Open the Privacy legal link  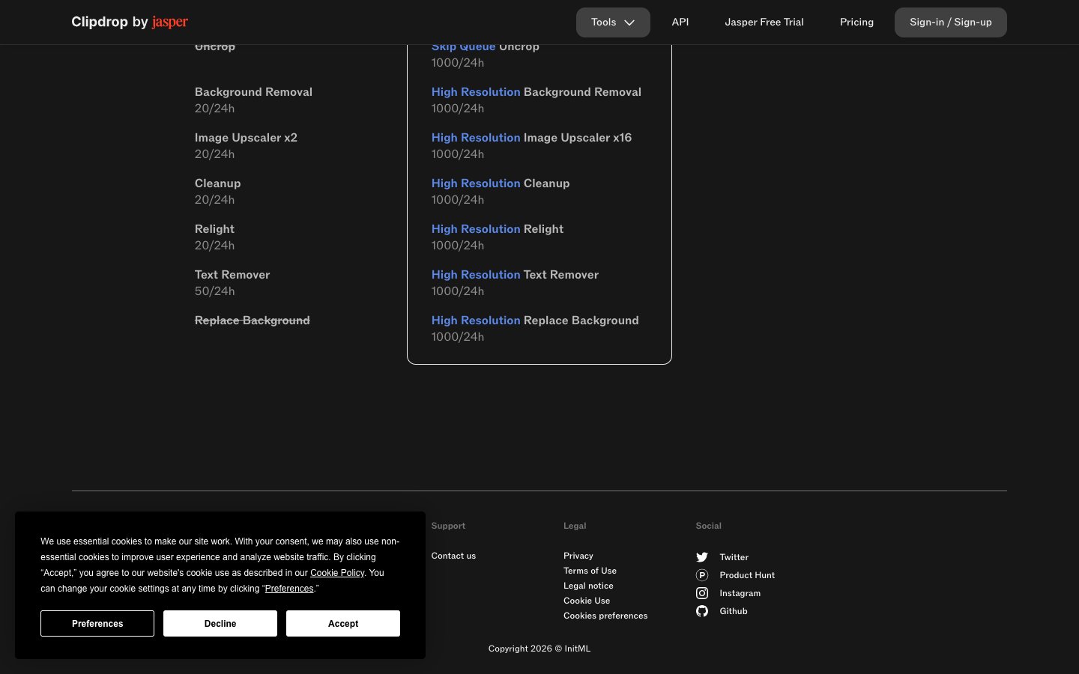click(x=578, y=556)
